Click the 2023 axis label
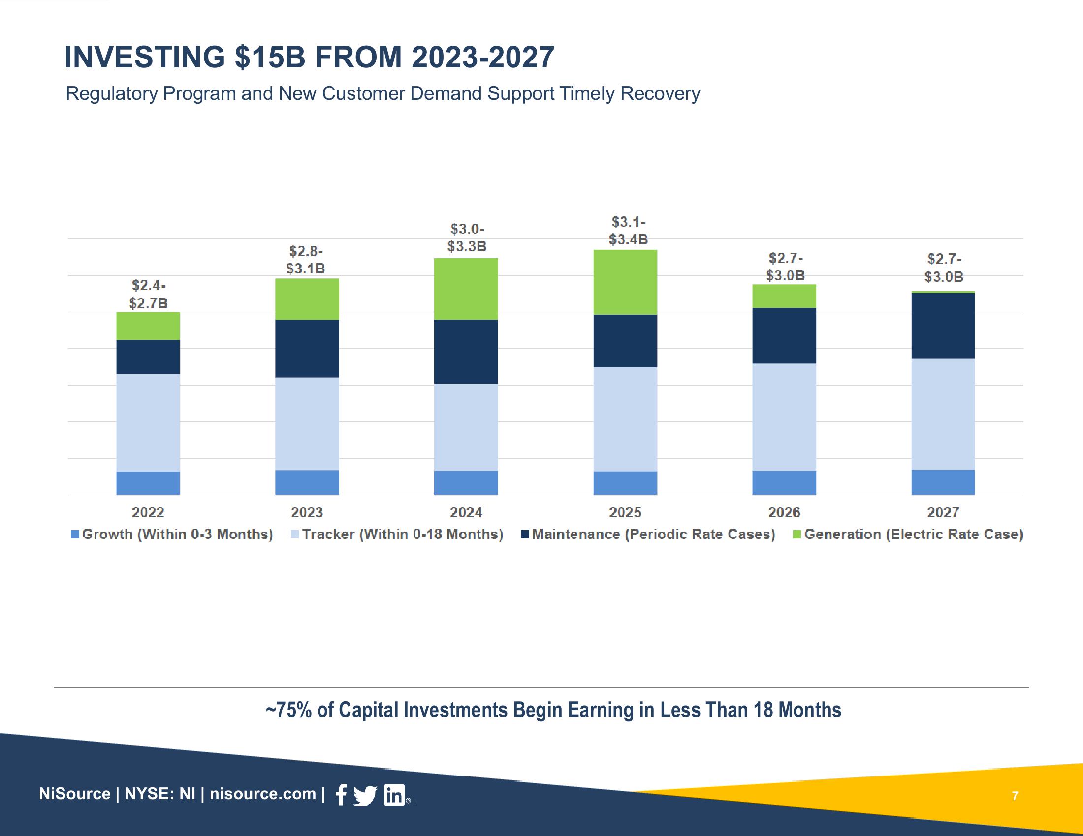 (x=307, y=512)
